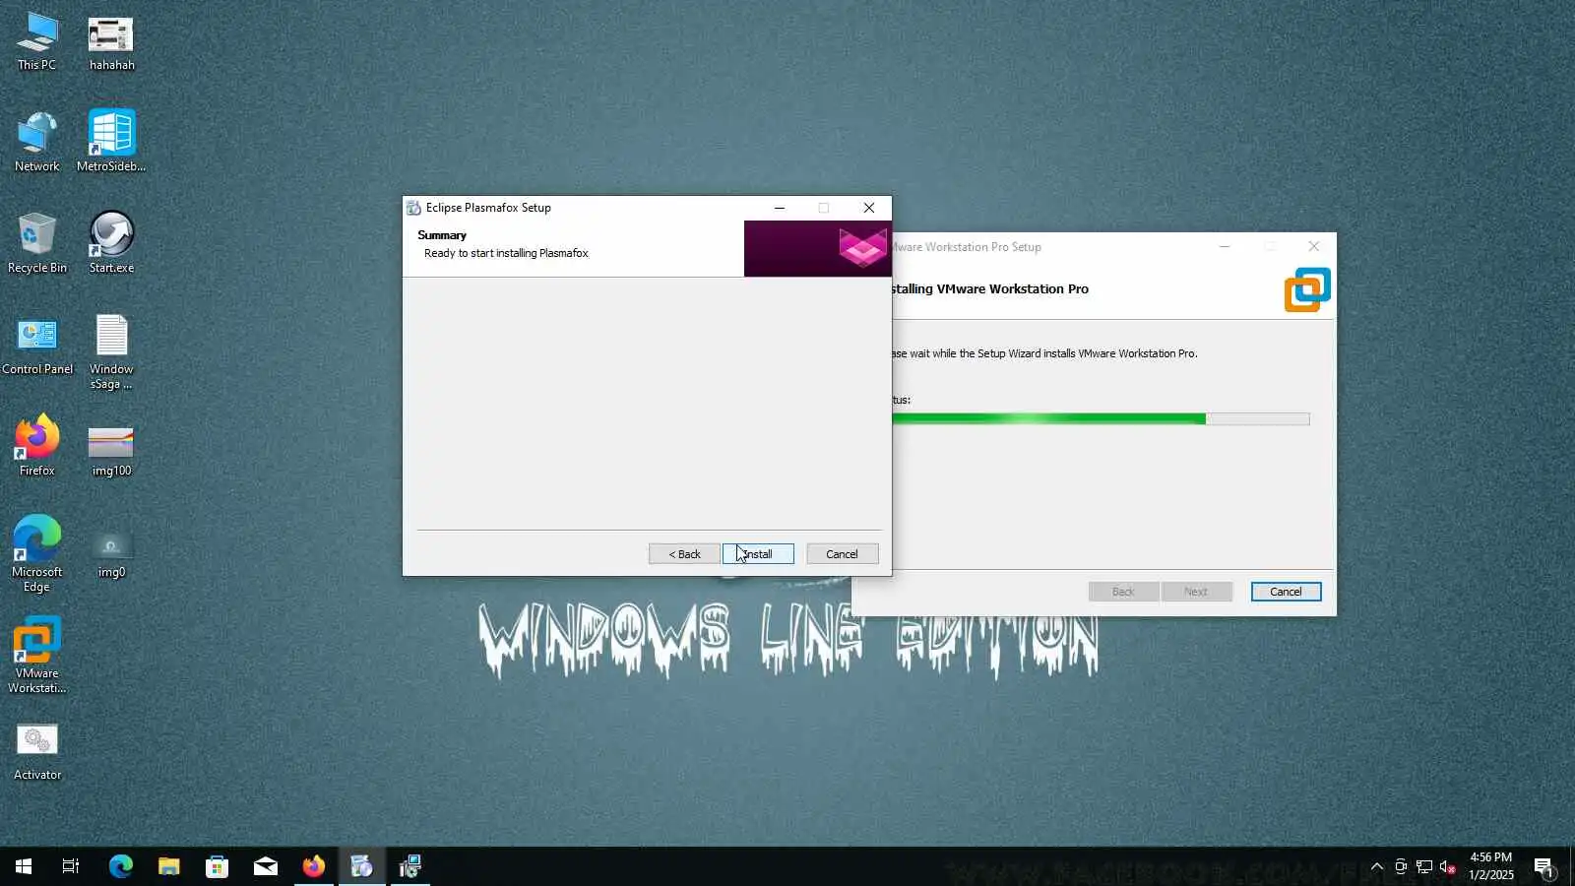1575x886 pixels.
Task: Select the Network desktop icon
Action: click(x=36, y=143)
